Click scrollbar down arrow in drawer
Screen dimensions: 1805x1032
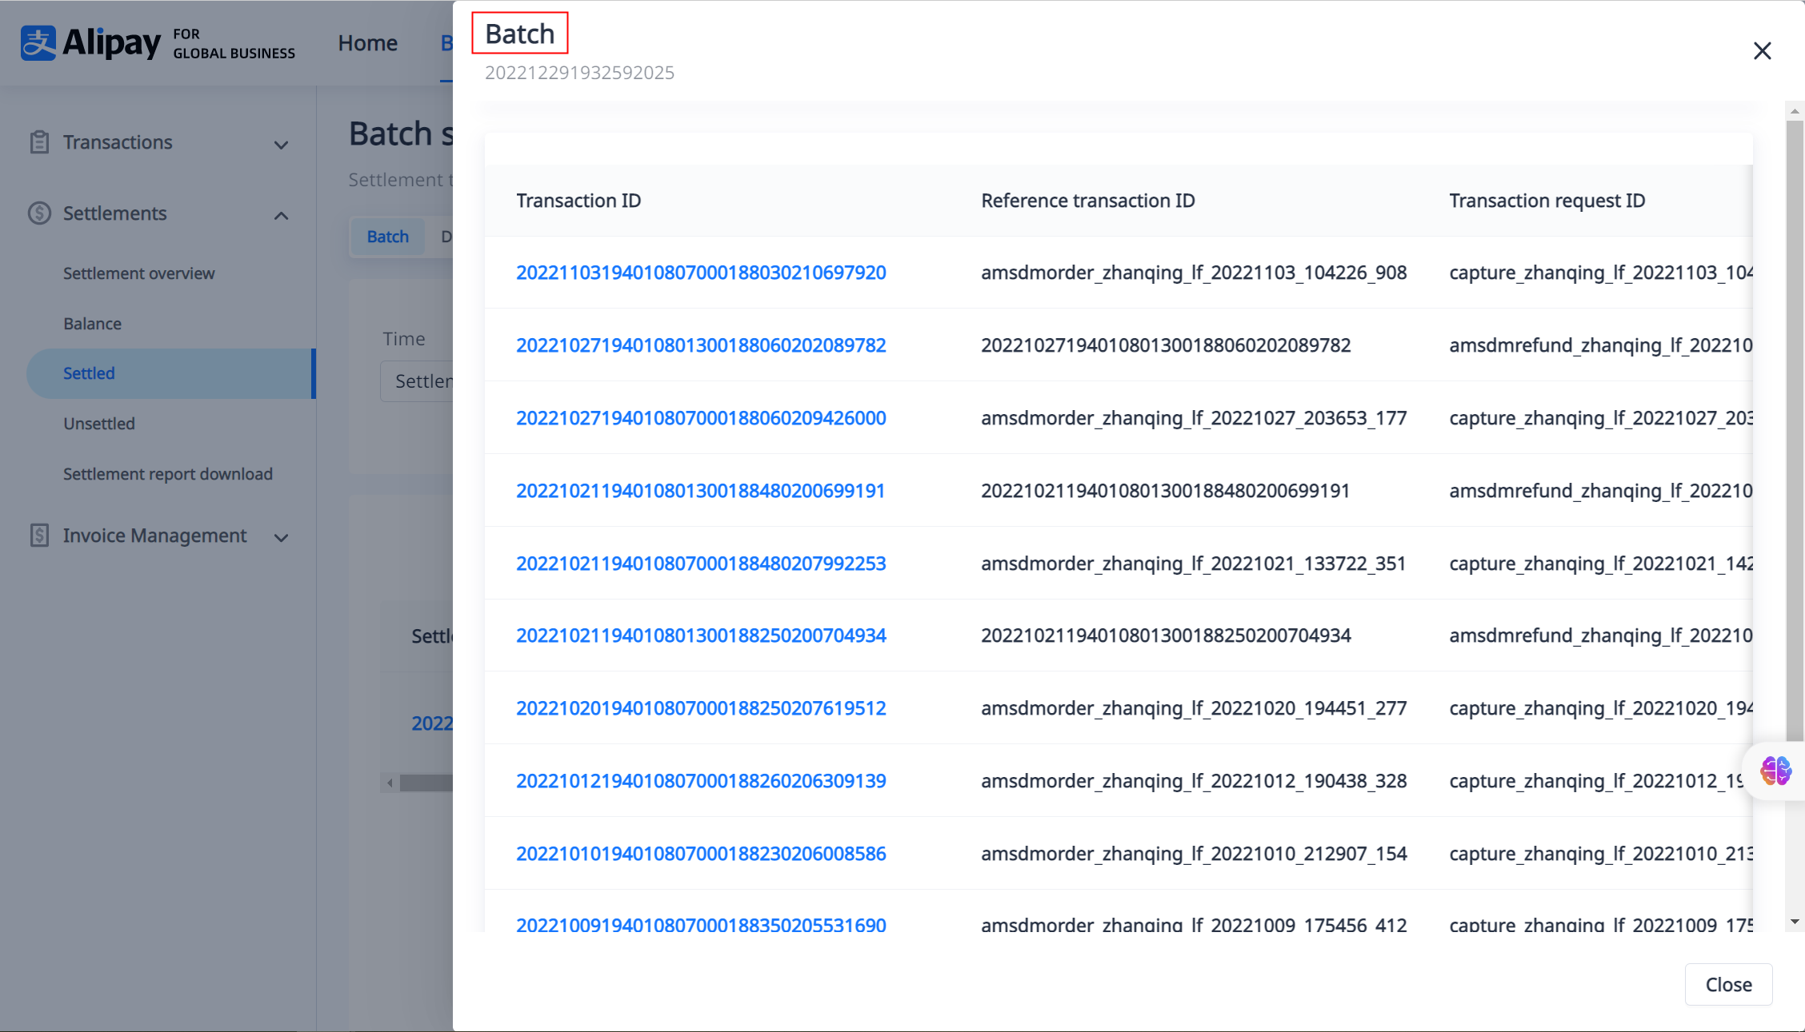(1795, 922)
